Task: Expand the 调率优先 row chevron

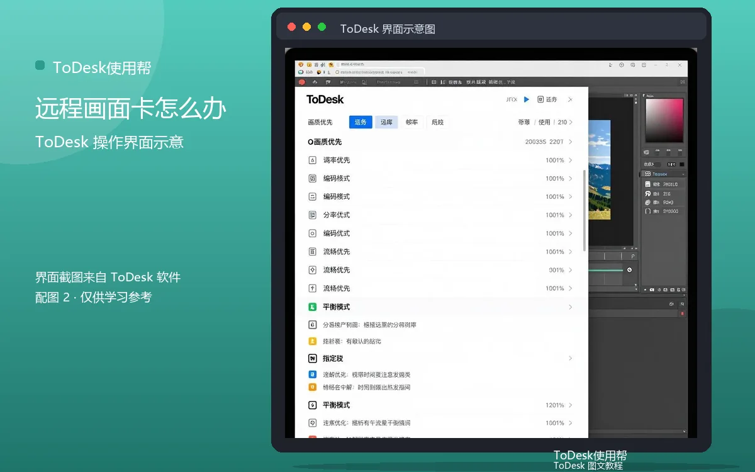Action: point(571,160)
